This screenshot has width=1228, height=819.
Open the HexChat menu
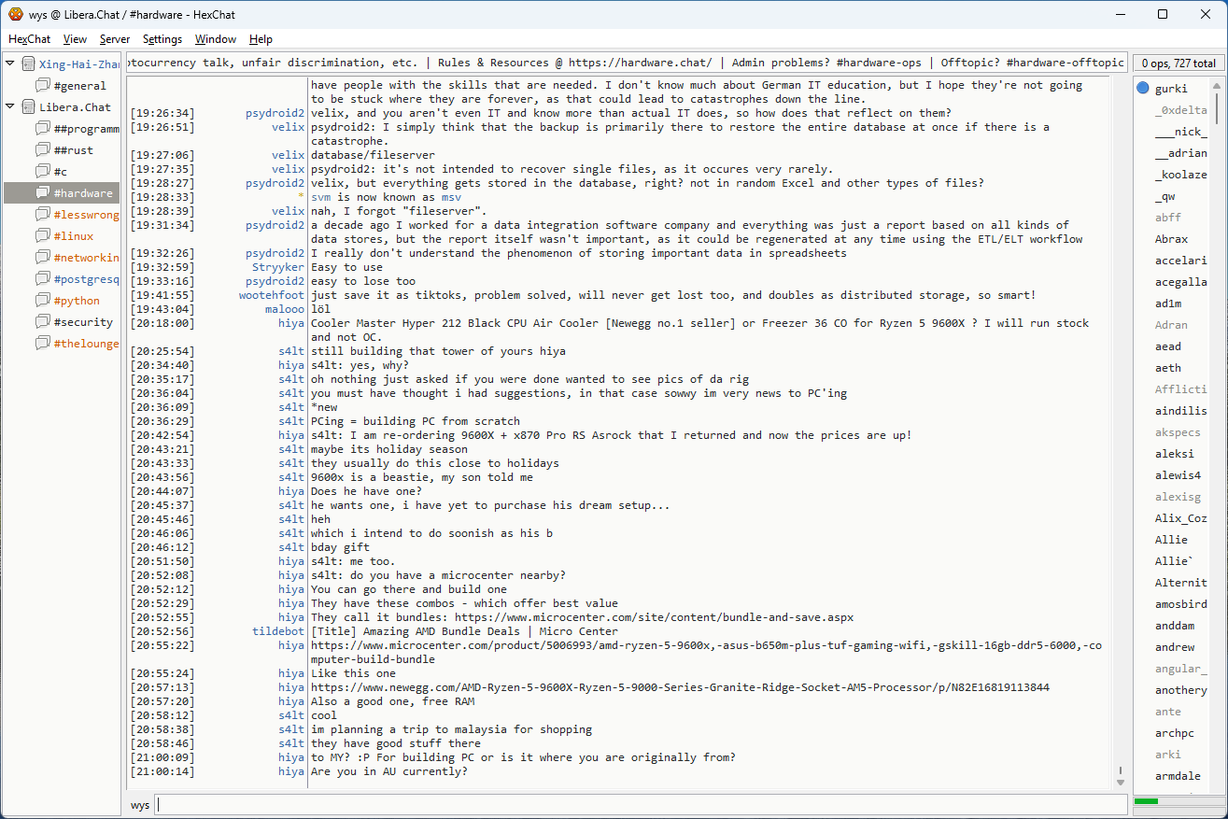29,39
